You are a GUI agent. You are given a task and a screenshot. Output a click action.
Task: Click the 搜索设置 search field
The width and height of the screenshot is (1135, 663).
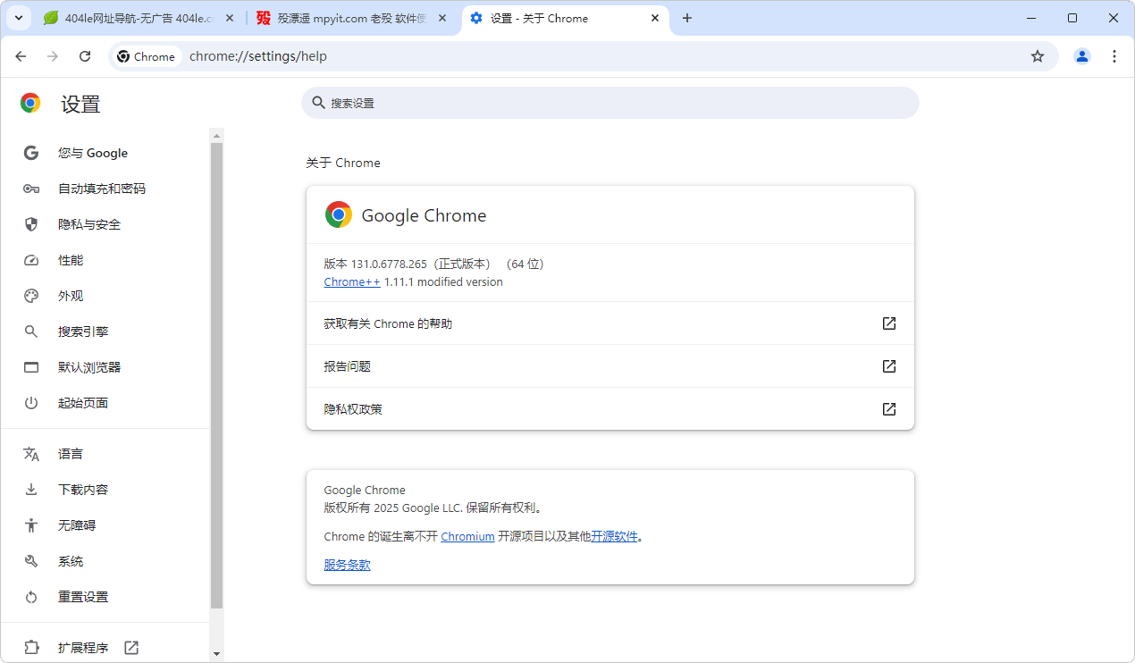(x=610, y=103)
